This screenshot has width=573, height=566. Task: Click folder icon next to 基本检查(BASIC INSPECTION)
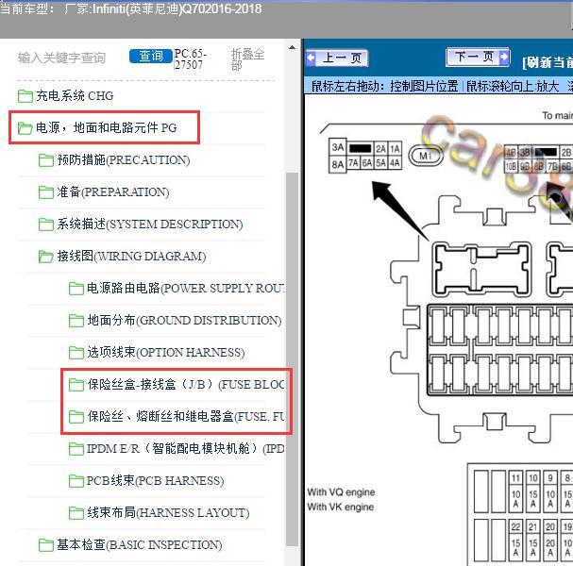click(x=46, y=545)
